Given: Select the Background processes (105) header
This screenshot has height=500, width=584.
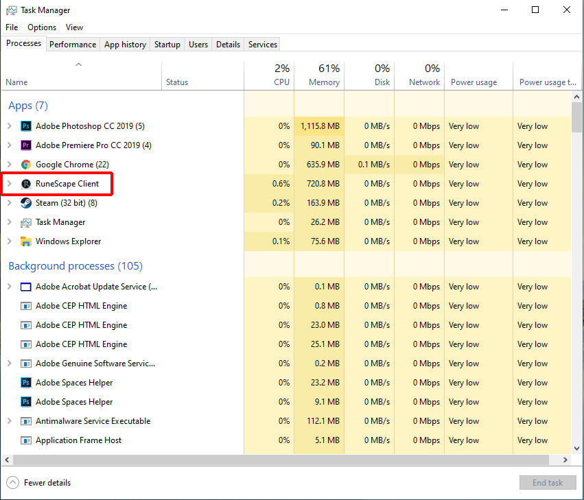Looking at the screenshot, I should click(x=75, y=266).
